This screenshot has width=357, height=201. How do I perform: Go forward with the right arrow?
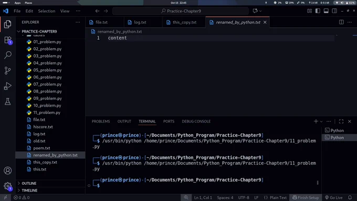[106, 11]
